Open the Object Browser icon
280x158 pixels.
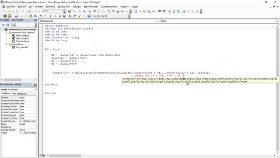coord(79,16)
